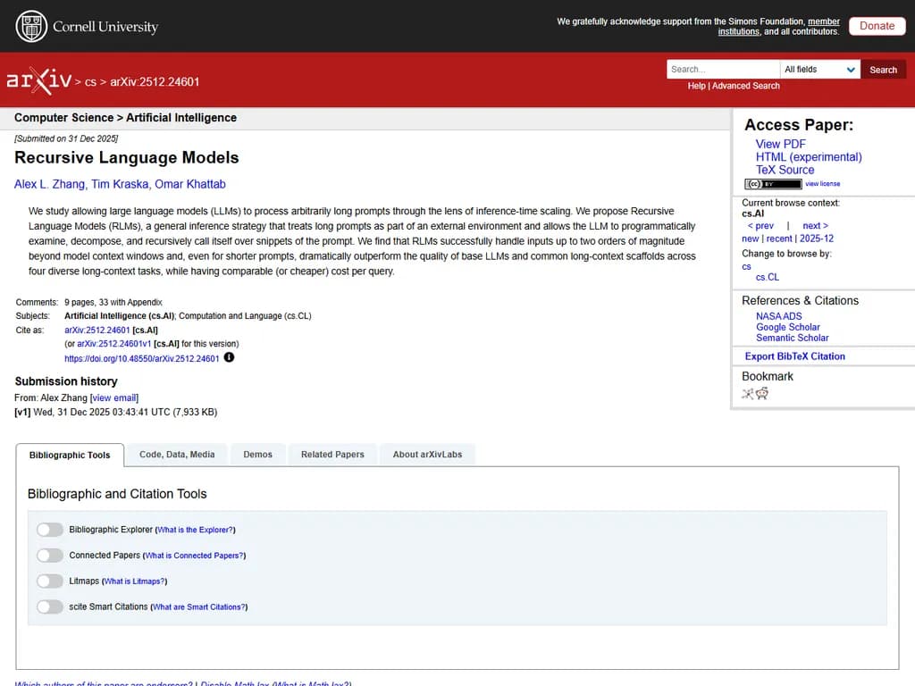Open the Related Papers tab

[332, 455]
